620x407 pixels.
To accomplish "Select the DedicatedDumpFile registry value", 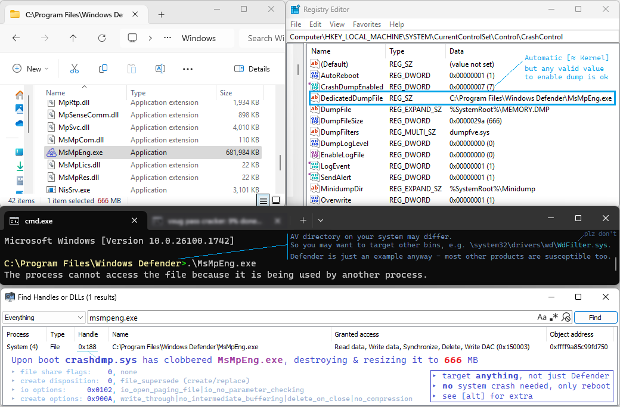I will tap(351, 98).
